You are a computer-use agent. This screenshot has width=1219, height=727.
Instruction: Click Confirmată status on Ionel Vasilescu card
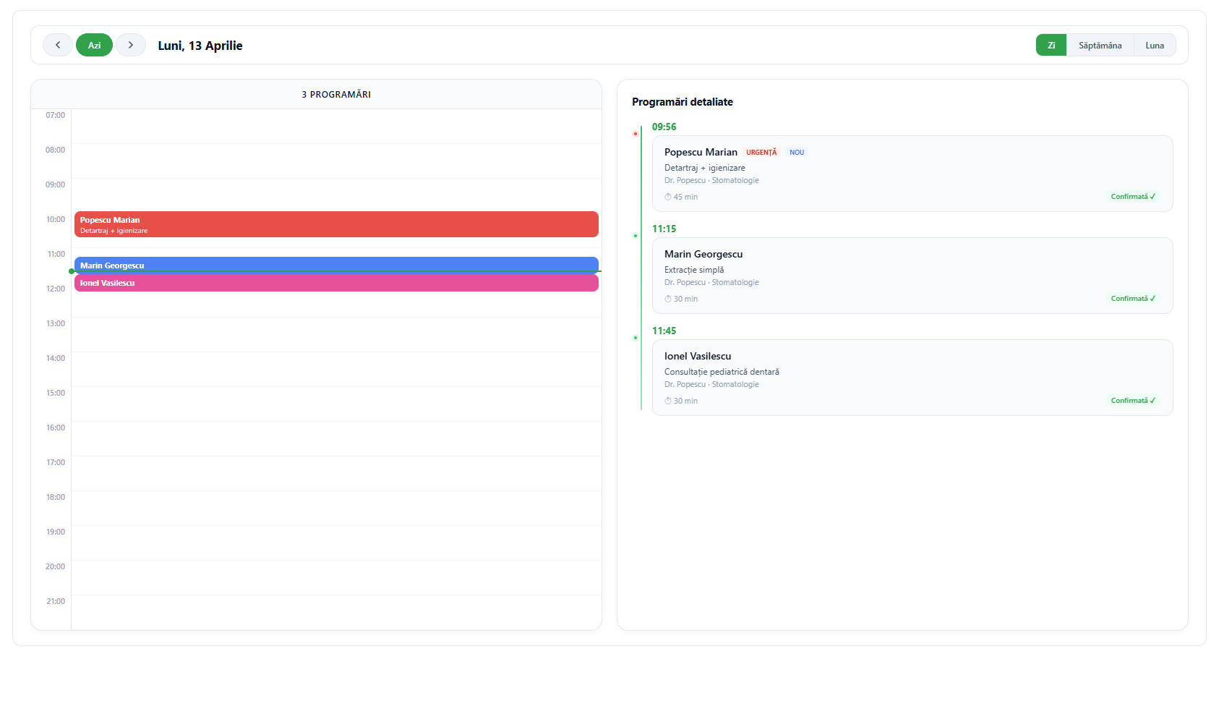coord(1132,401)
